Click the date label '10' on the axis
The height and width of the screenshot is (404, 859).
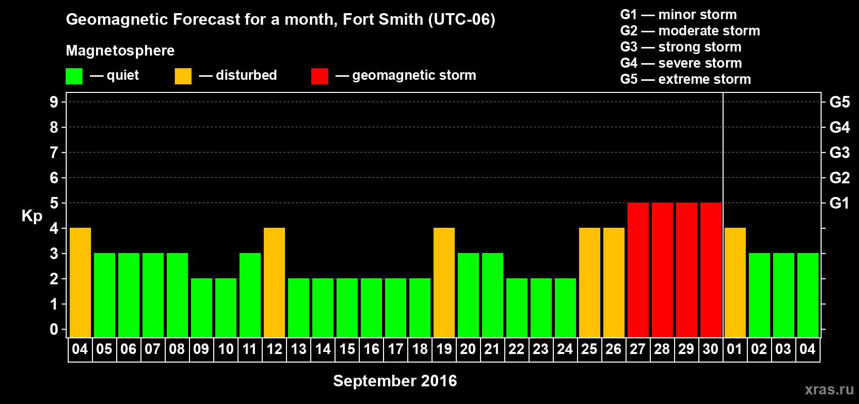point(225,349)
